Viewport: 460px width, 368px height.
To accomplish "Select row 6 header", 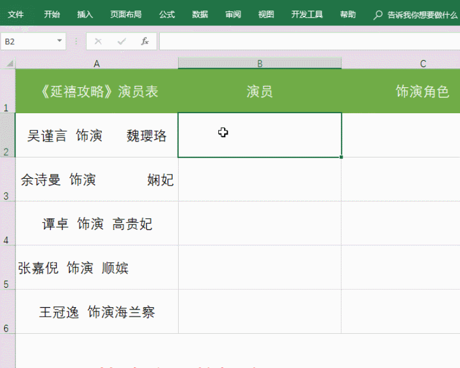I will coord(8,311).
